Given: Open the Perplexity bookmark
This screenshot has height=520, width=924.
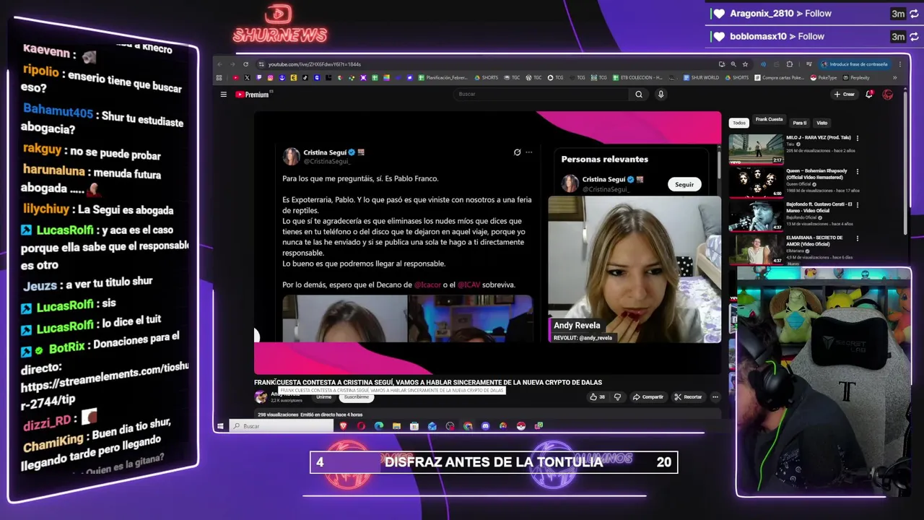Looking at the screenshot, I should (856, 78).
